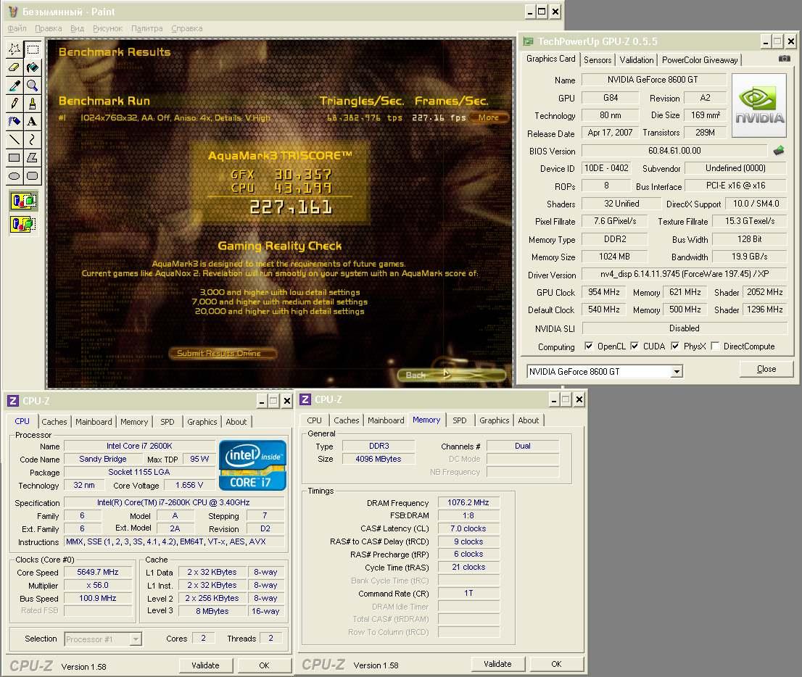Viewport: 802px width, 677px height.
Task: Open Caches tab in left CPU-Z window
Action: 54,422
